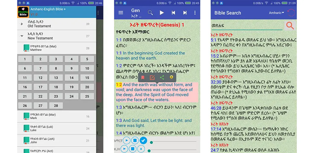Select Matthew chapter 20 button
This screenshot has width=314, height=153.
(87, 87)
